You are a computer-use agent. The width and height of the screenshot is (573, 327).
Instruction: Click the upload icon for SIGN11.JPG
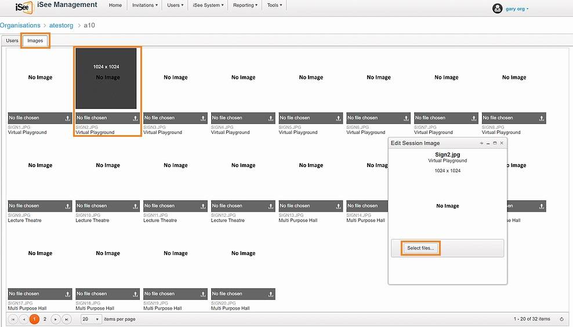click(x=203, y=206)
